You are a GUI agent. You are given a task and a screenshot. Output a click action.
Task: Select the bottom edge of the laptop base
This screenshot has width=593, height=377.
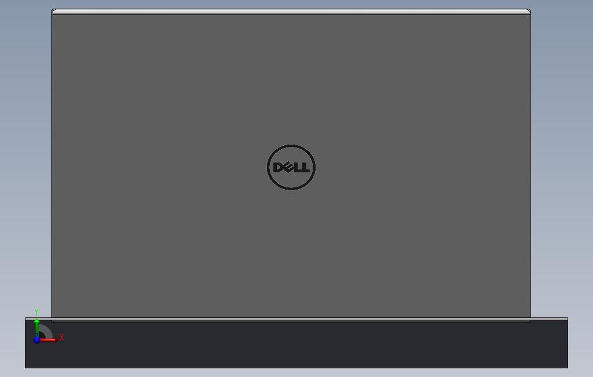296,368
